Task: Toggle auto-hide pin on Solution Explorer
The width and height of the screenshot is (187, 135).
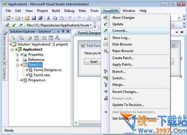Action: 63,31
